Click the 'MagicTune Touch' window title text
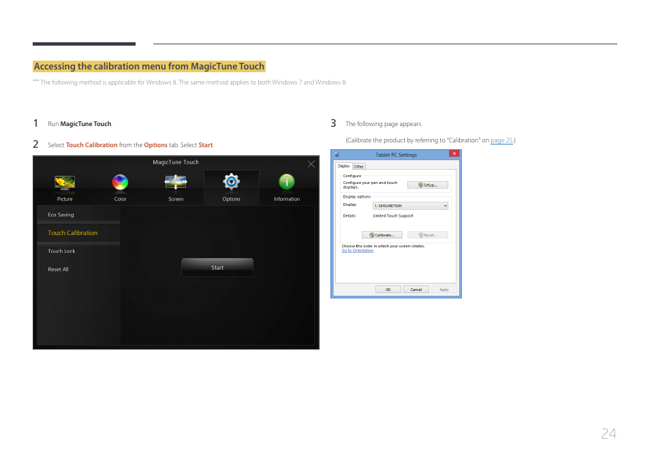The width and height of the screenshot is (650, 460). pos(176,162)
